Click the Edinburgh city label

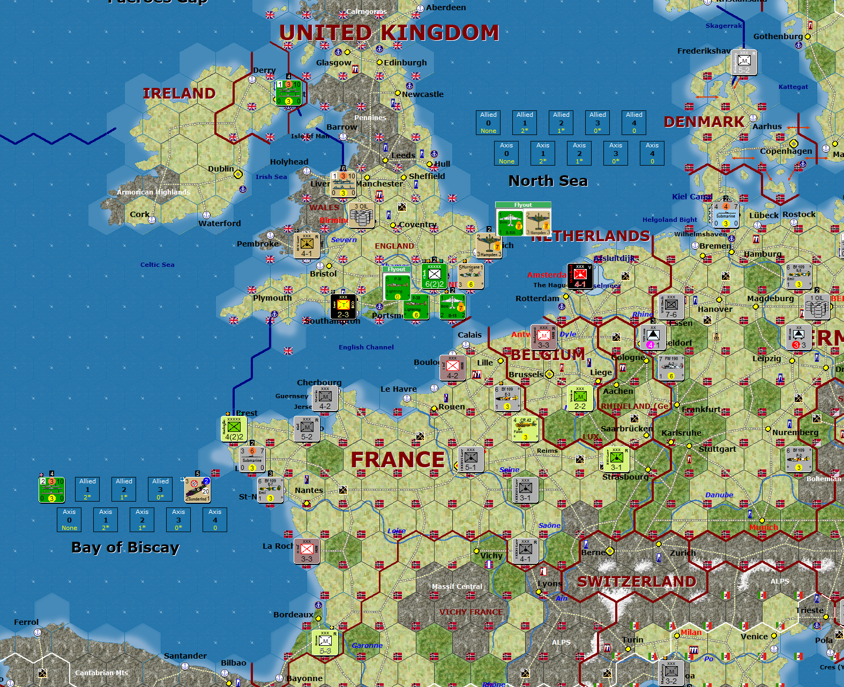pos(406,63)
